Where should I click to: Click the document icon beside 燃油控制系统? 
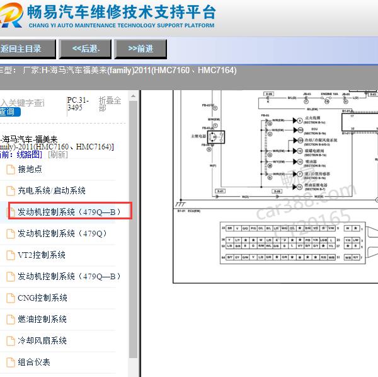coord(10,320)
